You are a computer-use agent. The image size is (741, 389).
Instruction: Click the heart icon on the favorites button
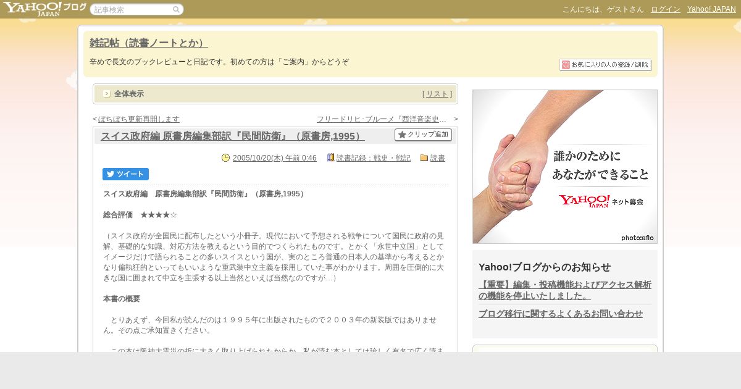click(566, 65)
